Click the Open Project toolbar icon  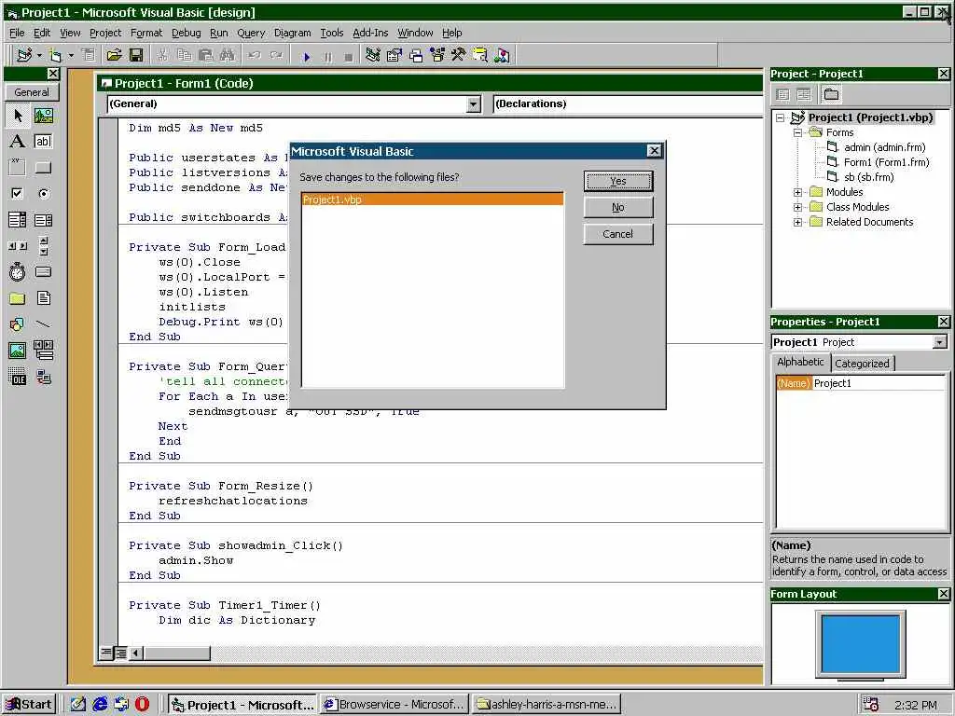point(114,56)
